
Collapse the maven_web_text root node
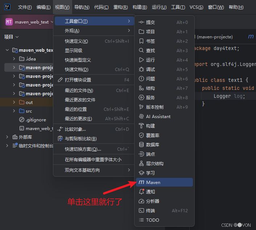(x=7, y=50)
